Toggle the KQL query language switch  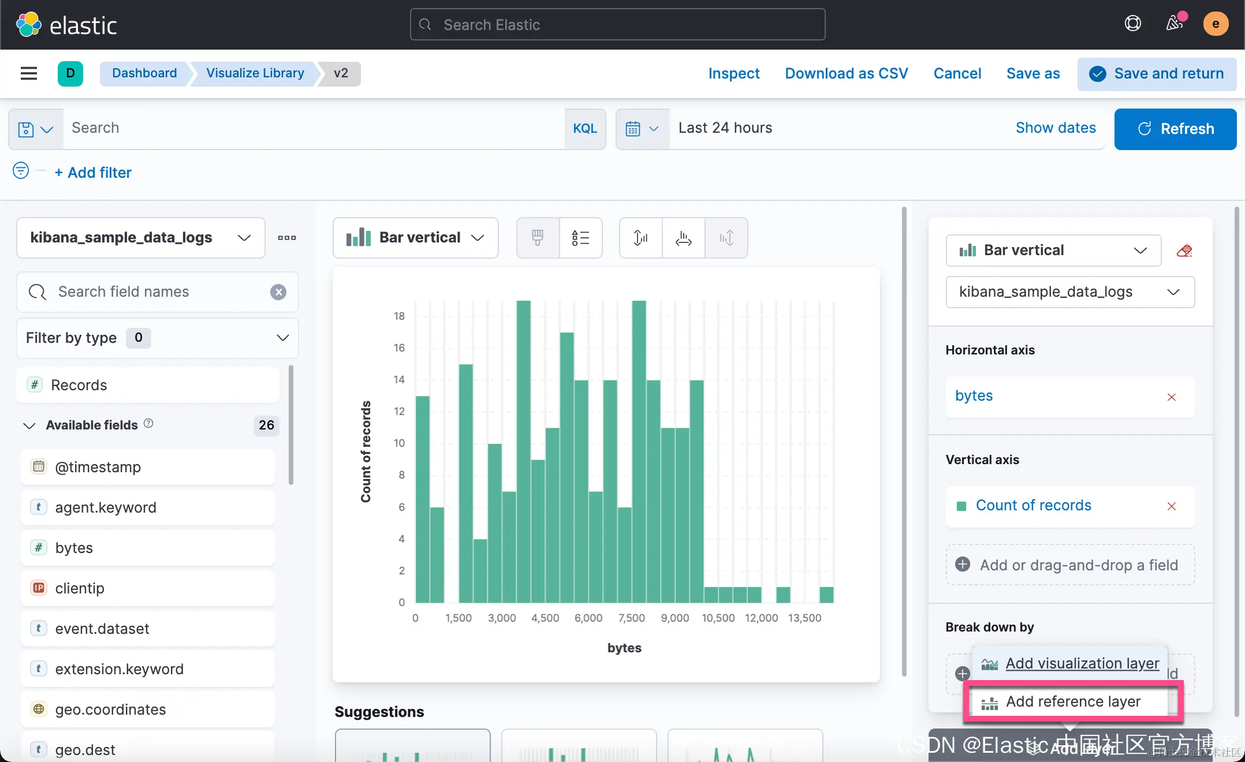(x=584, y=129)
